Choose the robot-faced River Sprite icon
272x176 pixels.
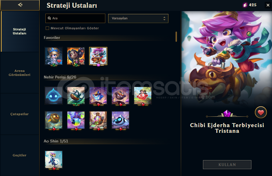pyautogui.click(x=120, y=120)
